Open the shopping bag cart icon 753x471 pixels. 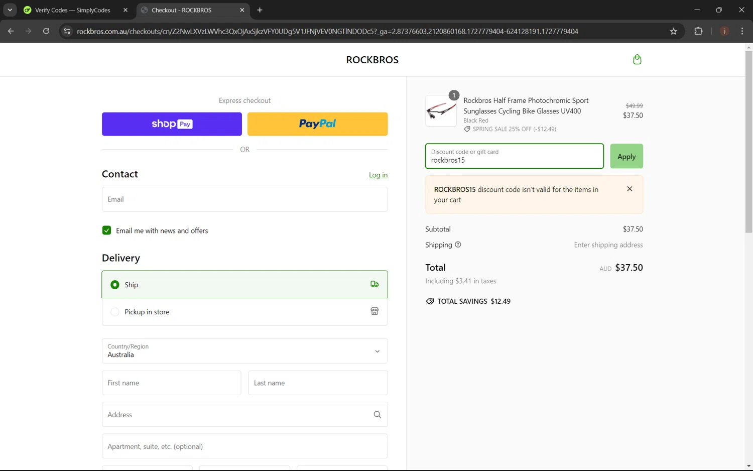pos(637,60)
